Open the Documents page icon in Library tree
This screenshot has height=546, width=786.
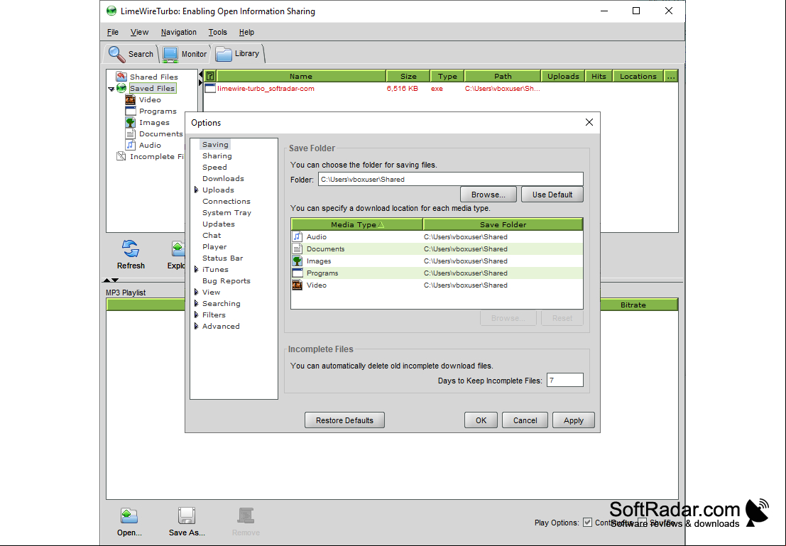click(131, 134)
